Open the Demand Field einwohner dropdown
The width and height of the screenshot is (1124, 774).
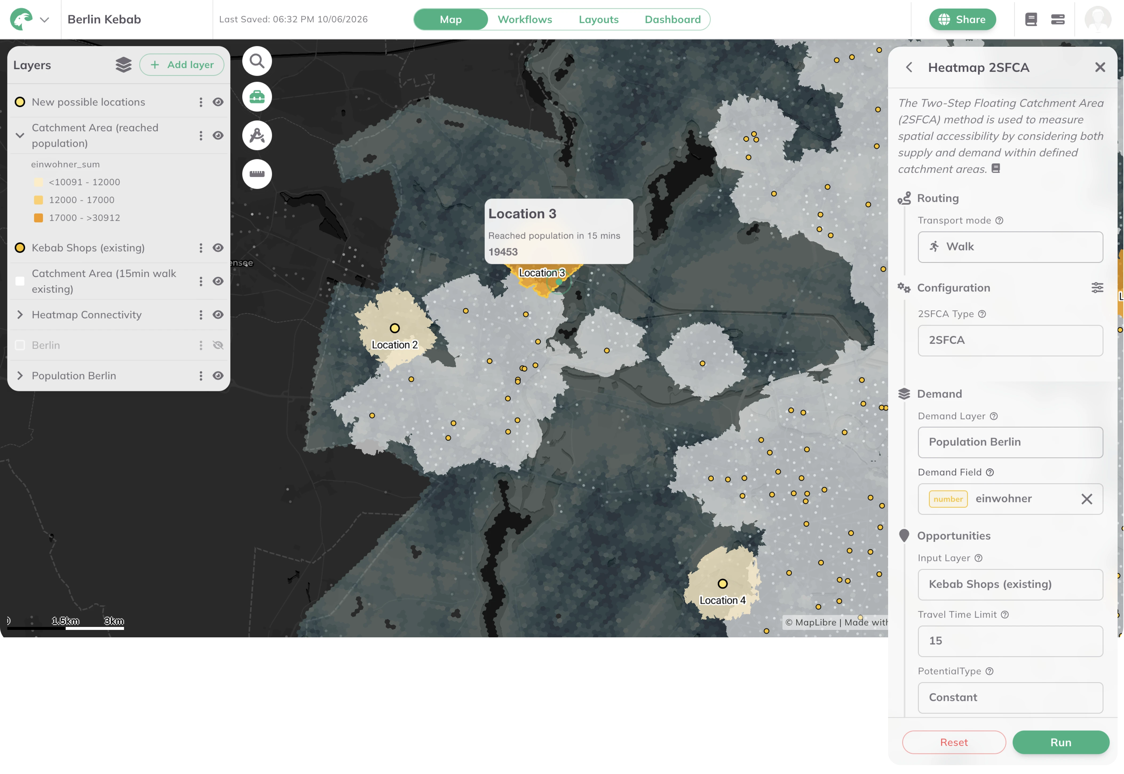pos(1010,500)
